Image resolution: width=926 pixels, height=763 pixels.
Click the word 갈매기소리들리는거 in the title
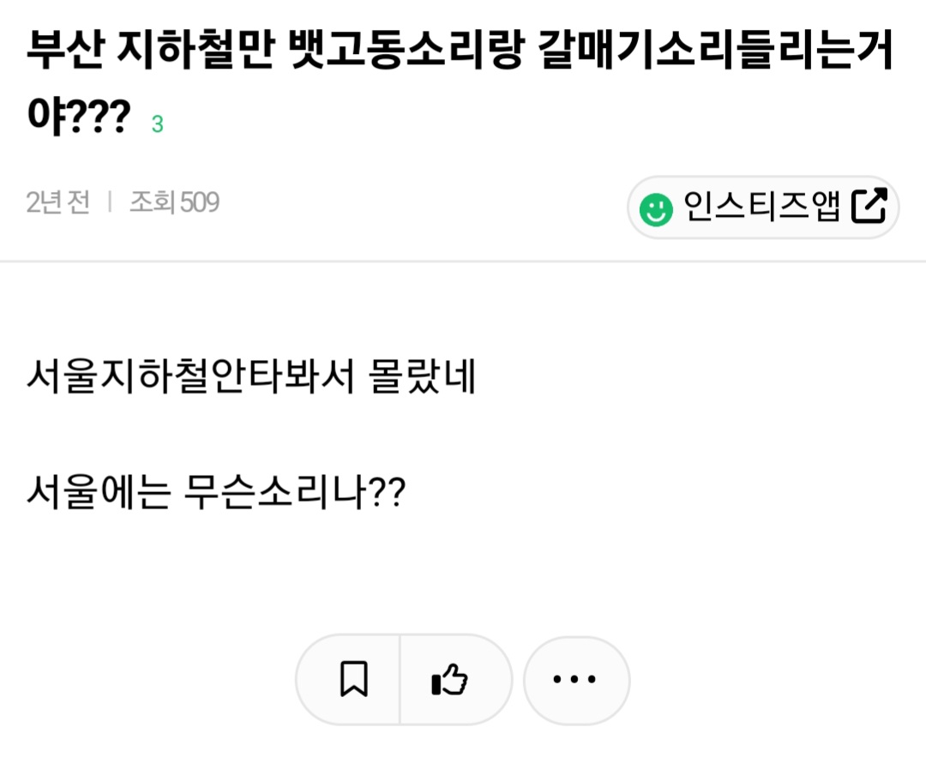click(717, 54)
